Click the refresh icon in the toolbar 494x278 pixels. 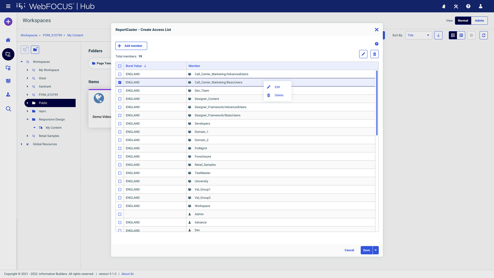(483, 35)
